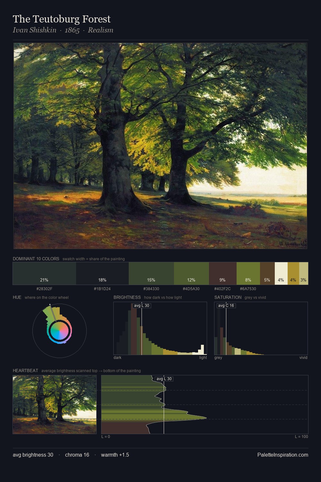Click the 9% dark brown swatch

pos(223,273)
